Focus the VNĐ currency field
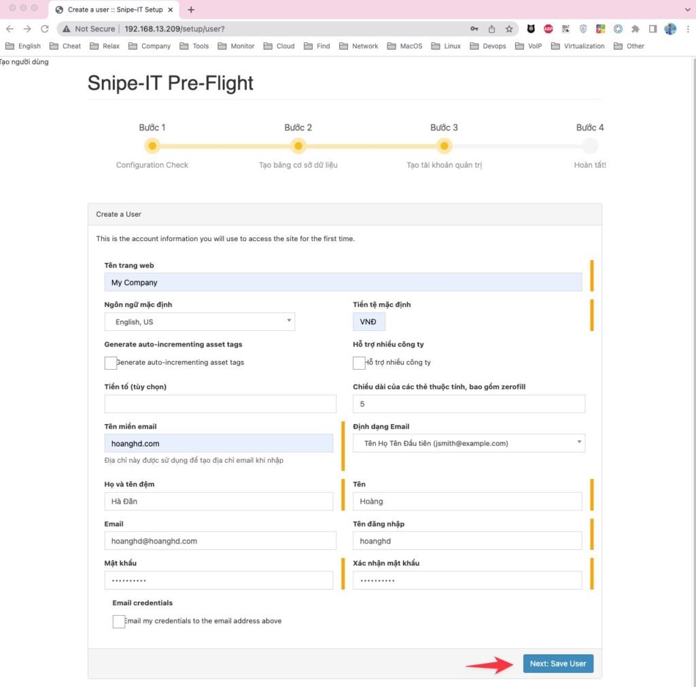Screen dimensions: 696x687 point(369,321)
